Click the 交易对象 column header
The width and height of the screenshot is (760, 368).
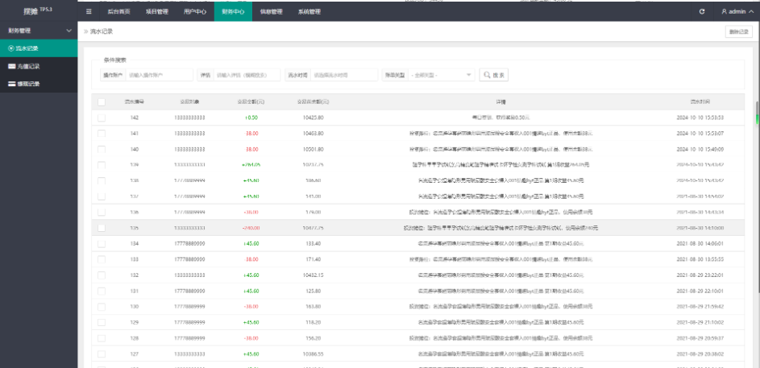(x=189, y=102)
